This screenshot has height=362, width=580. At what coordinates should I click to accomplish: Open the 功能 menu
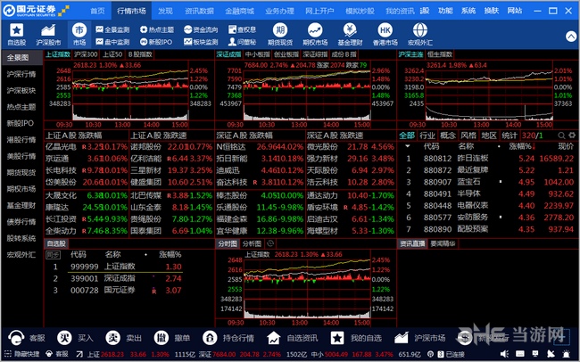[445, 11]
